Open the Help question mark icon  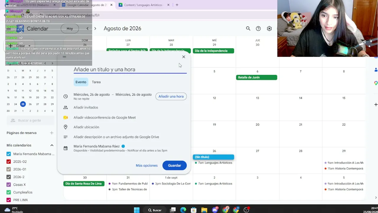(258, 28)
